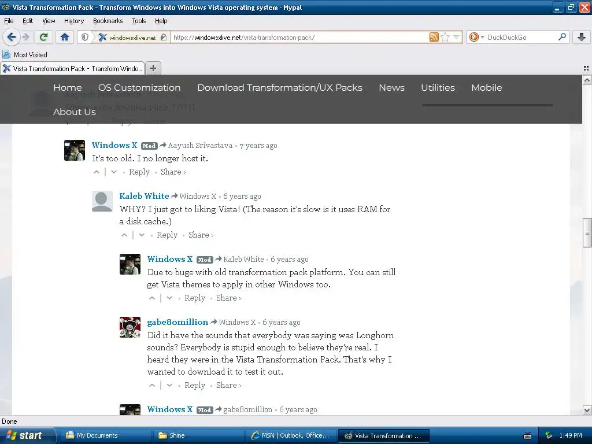592x444 pixels.
Task: Open the View menu
Action: [49, 21]
